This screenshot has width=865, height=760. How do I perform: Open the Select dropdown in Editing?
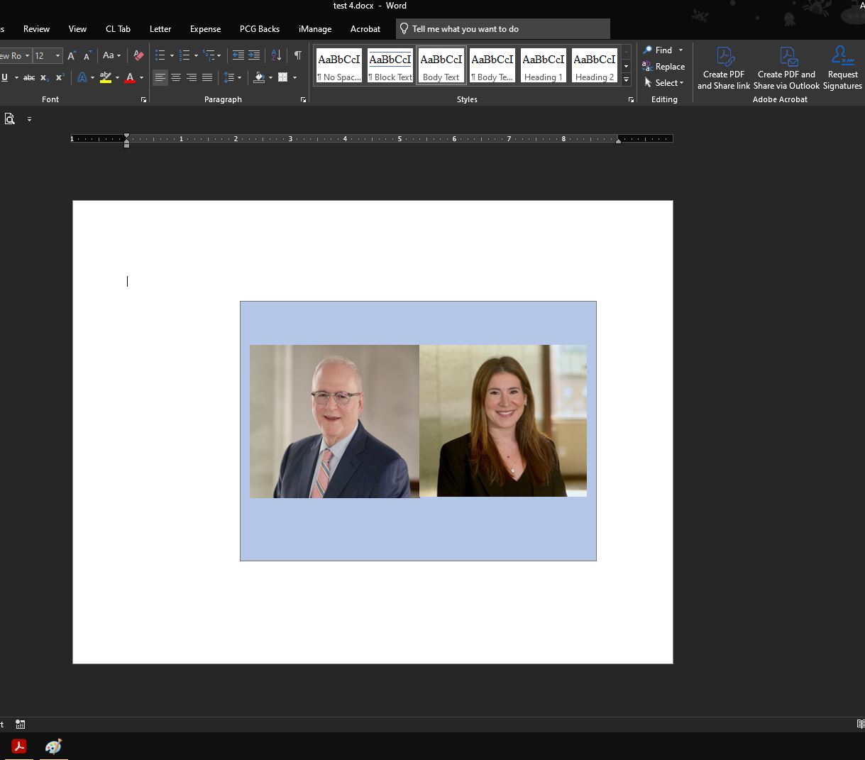(664, 83)
